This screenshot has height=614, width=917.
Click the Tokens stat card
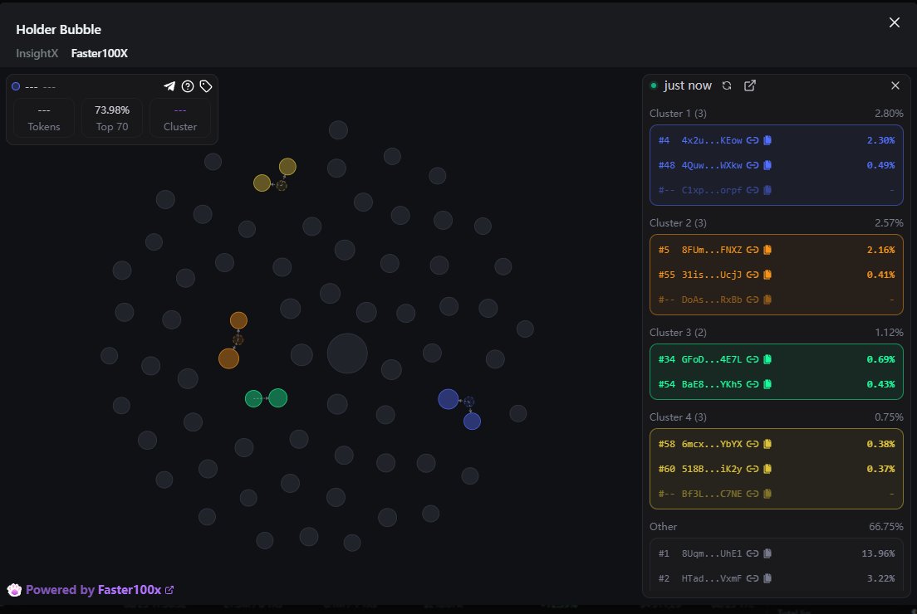(x=44, y=118)
